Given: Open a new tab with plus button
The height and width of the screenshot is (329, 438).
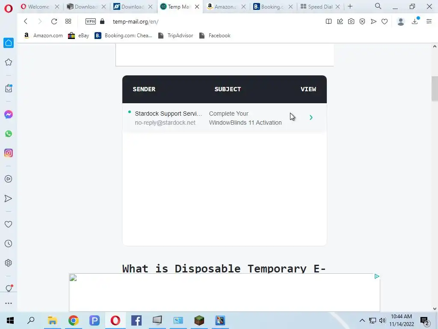Looking at the screenshot, I should 350,6.
